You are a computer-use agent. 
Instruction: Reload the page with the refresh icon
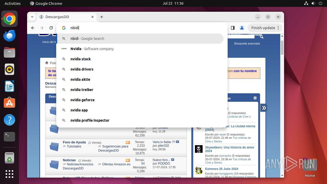(51, 28)
